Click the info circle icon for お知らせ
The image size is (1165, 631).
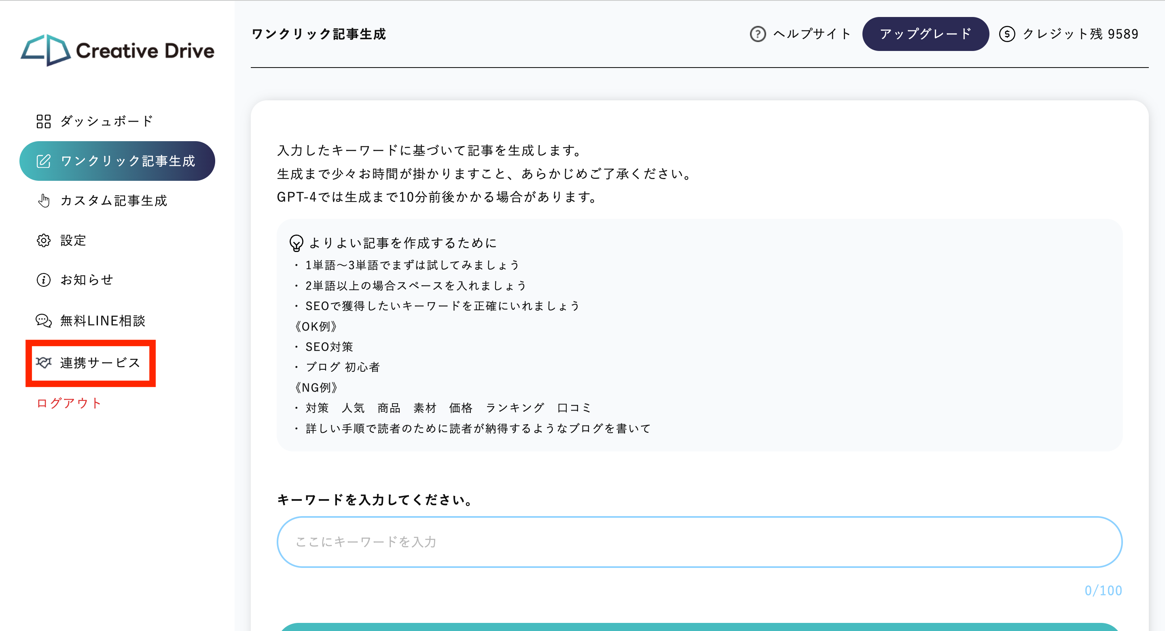(x=43, y=280)
